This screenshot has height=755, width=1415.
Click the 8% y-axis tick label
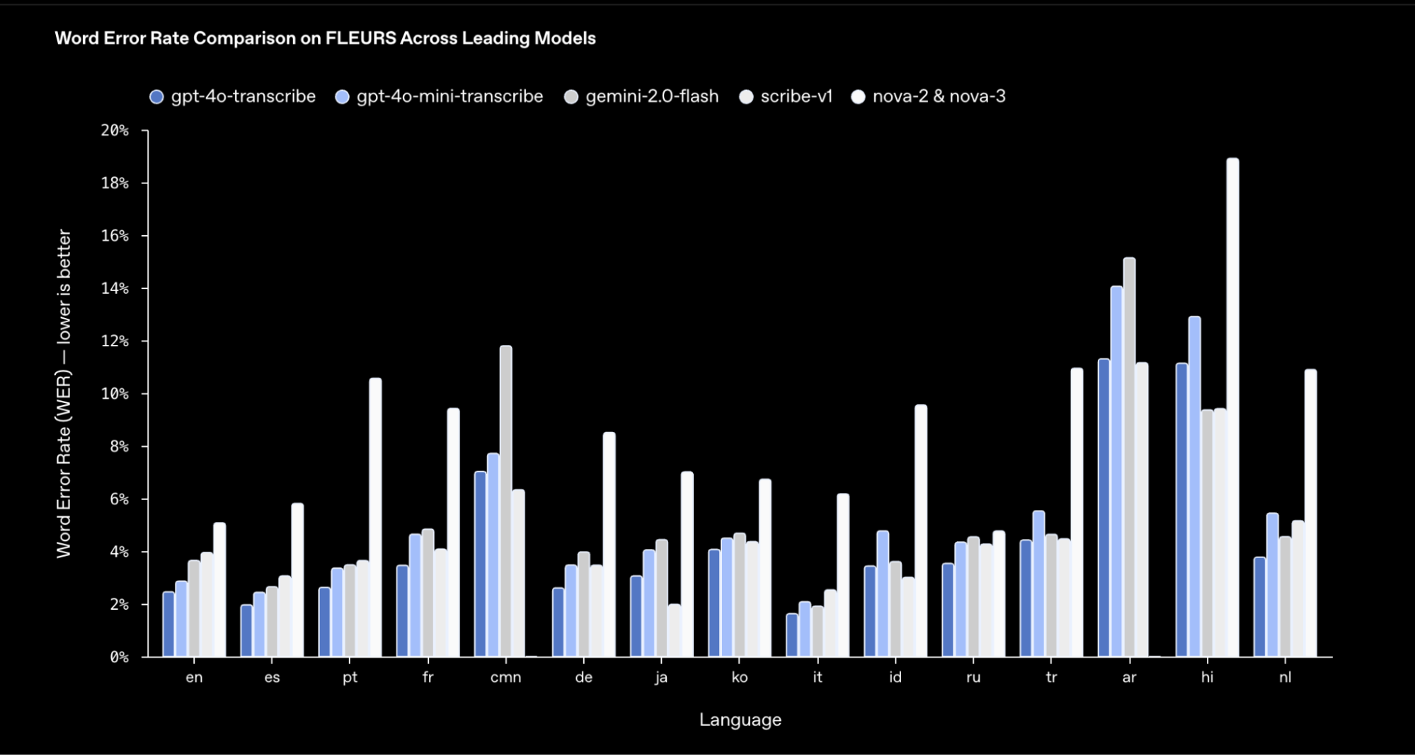click(119, 447)
